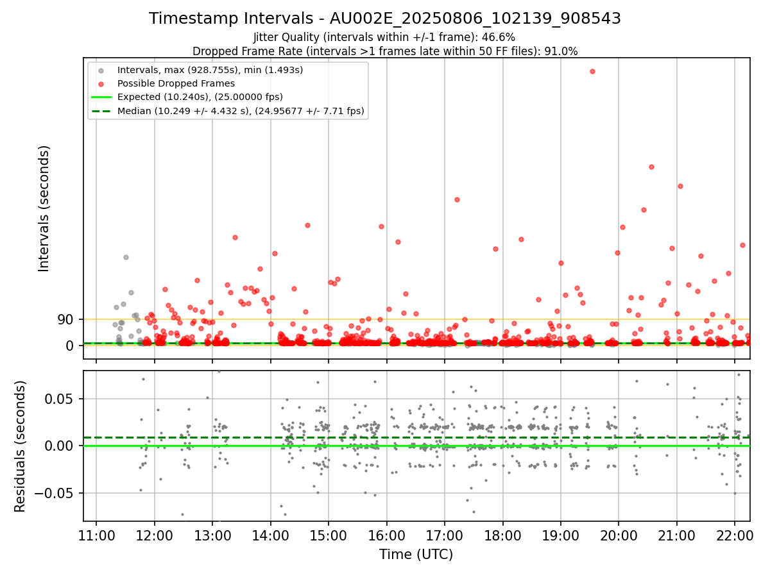Click the '19:00' time tick label
The image size is (770, 577).
point(561,535)
